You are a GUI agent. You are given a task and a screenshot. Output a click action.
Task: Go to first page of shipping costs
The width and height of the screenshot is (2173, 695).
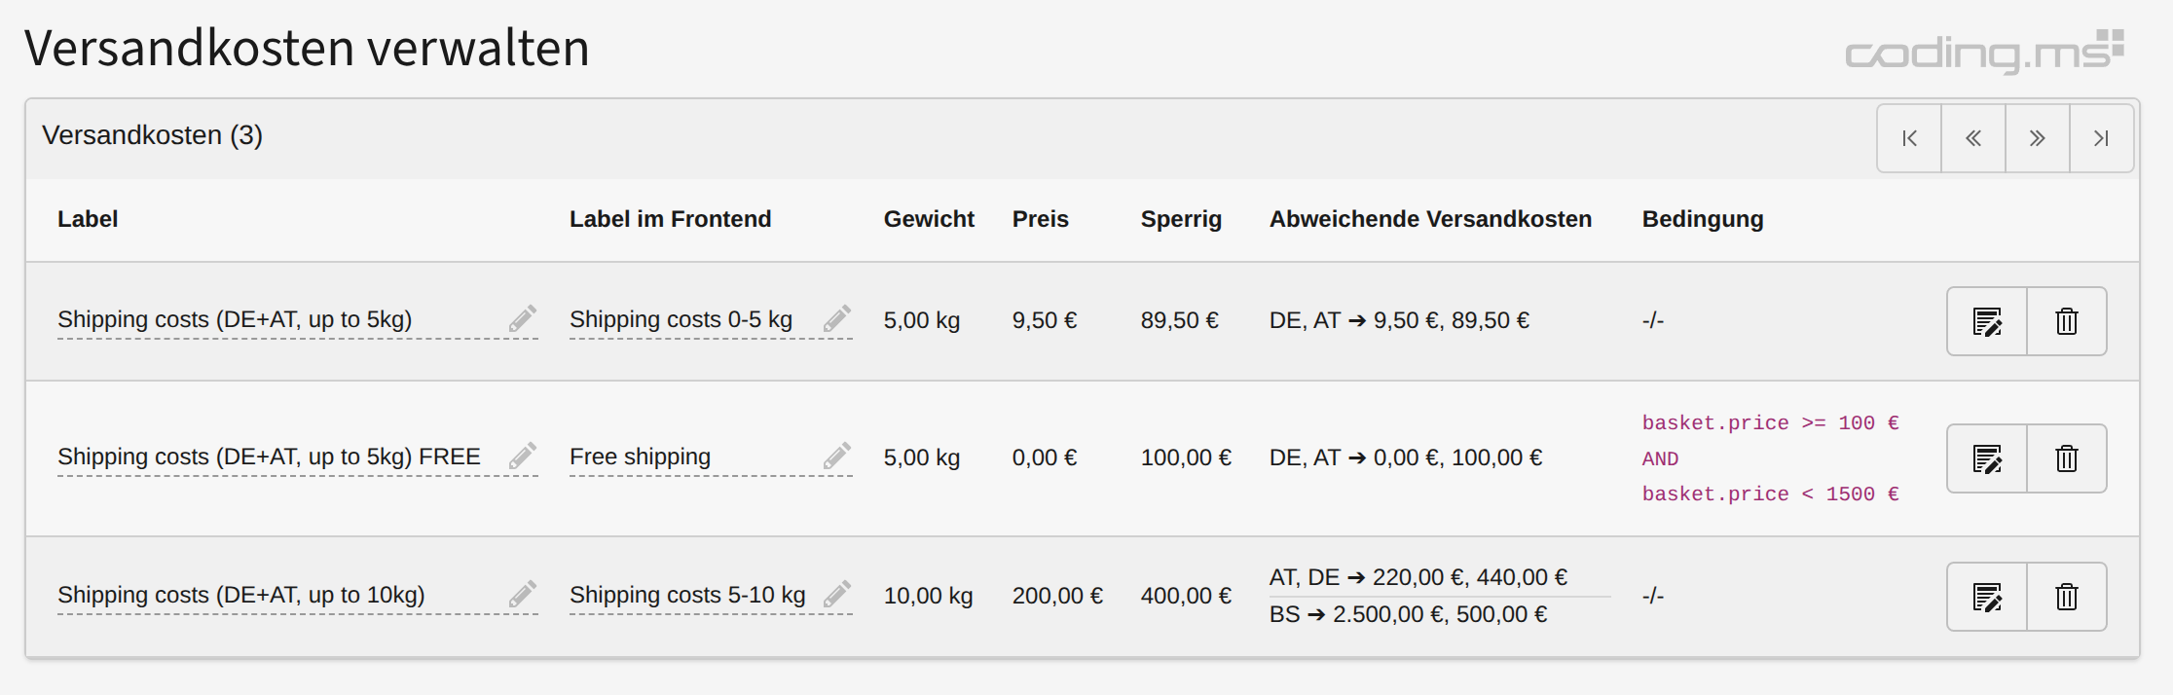click(x=1909, y=138)
